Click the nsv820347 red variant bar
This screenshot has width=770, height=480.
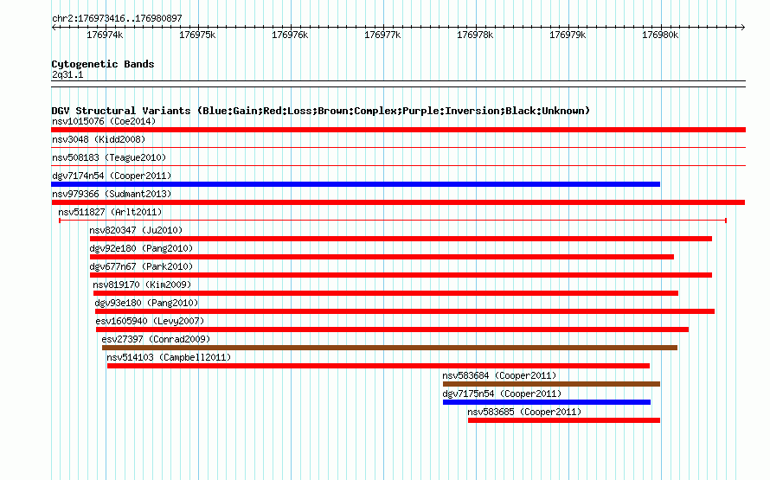pos(401,239)
